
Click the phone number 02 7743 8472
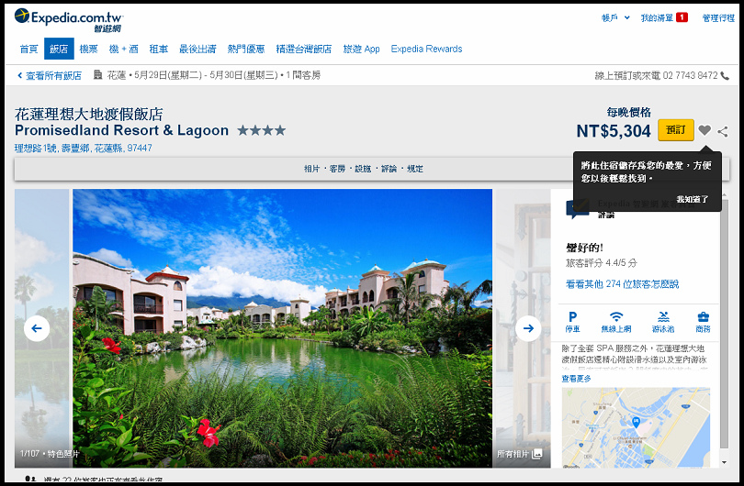pos(691,75)
